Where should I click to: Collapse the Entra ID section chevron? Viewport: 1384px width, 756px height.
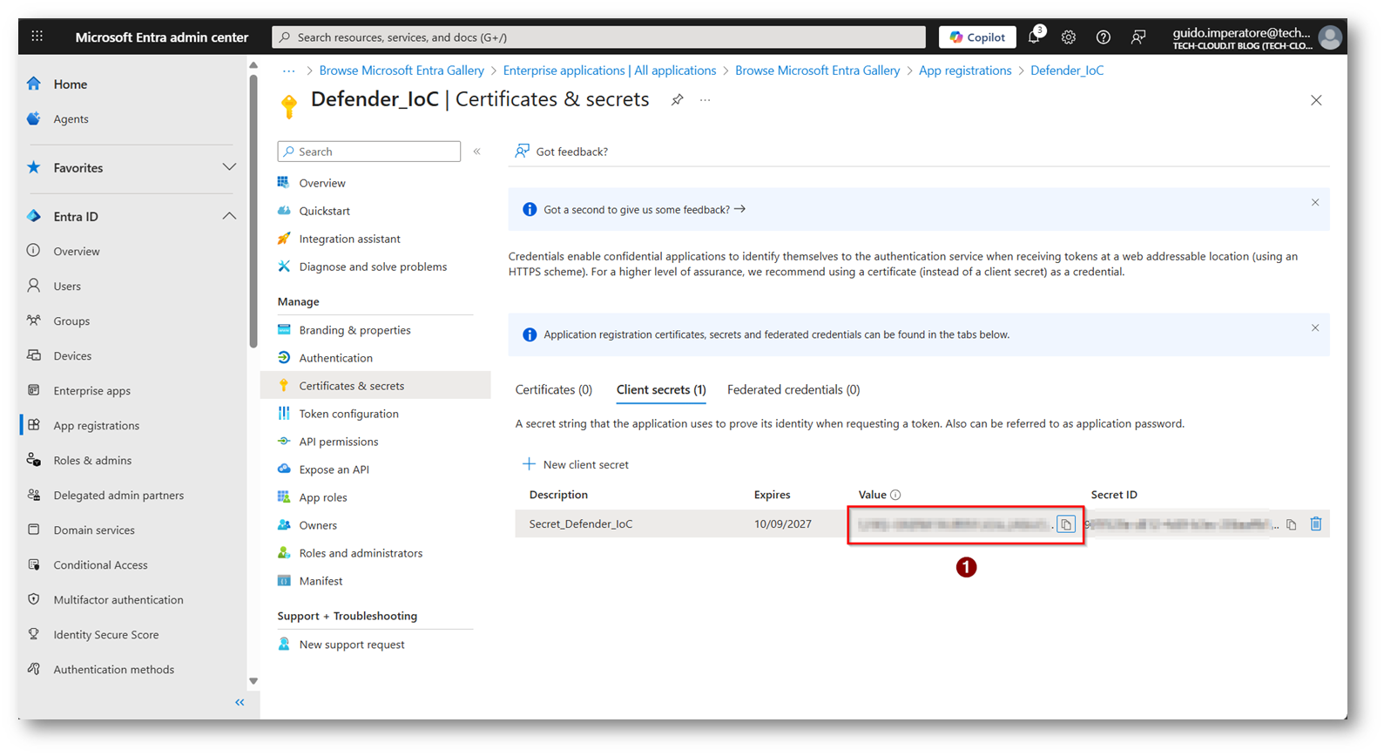tap(229, 216)
